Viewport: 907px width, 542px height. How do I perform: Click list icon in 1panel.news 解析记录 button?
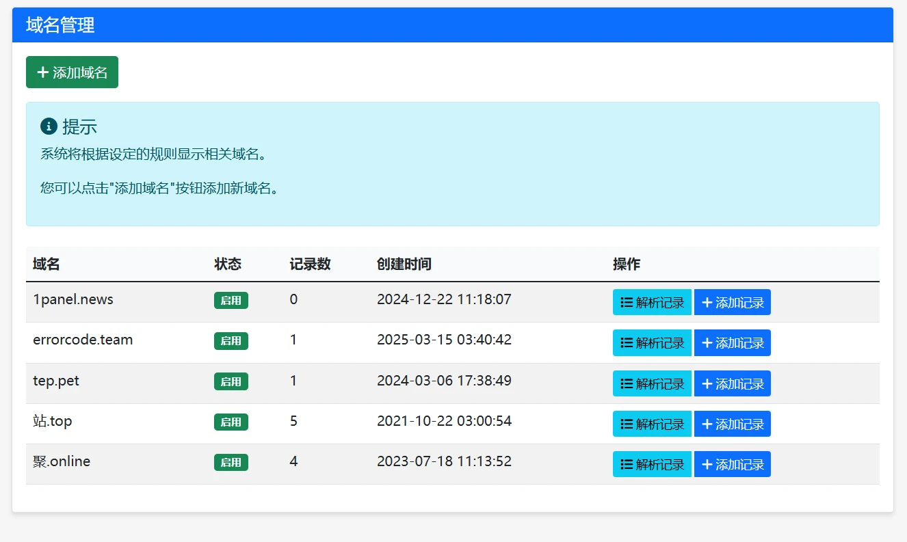626,302
